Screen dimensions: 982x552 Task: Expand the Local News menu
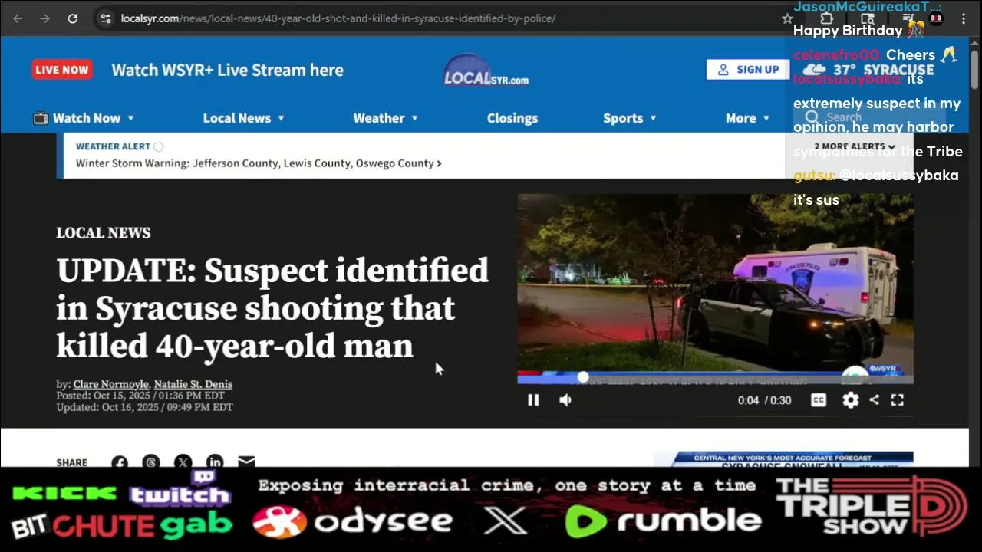pos(243,118)
